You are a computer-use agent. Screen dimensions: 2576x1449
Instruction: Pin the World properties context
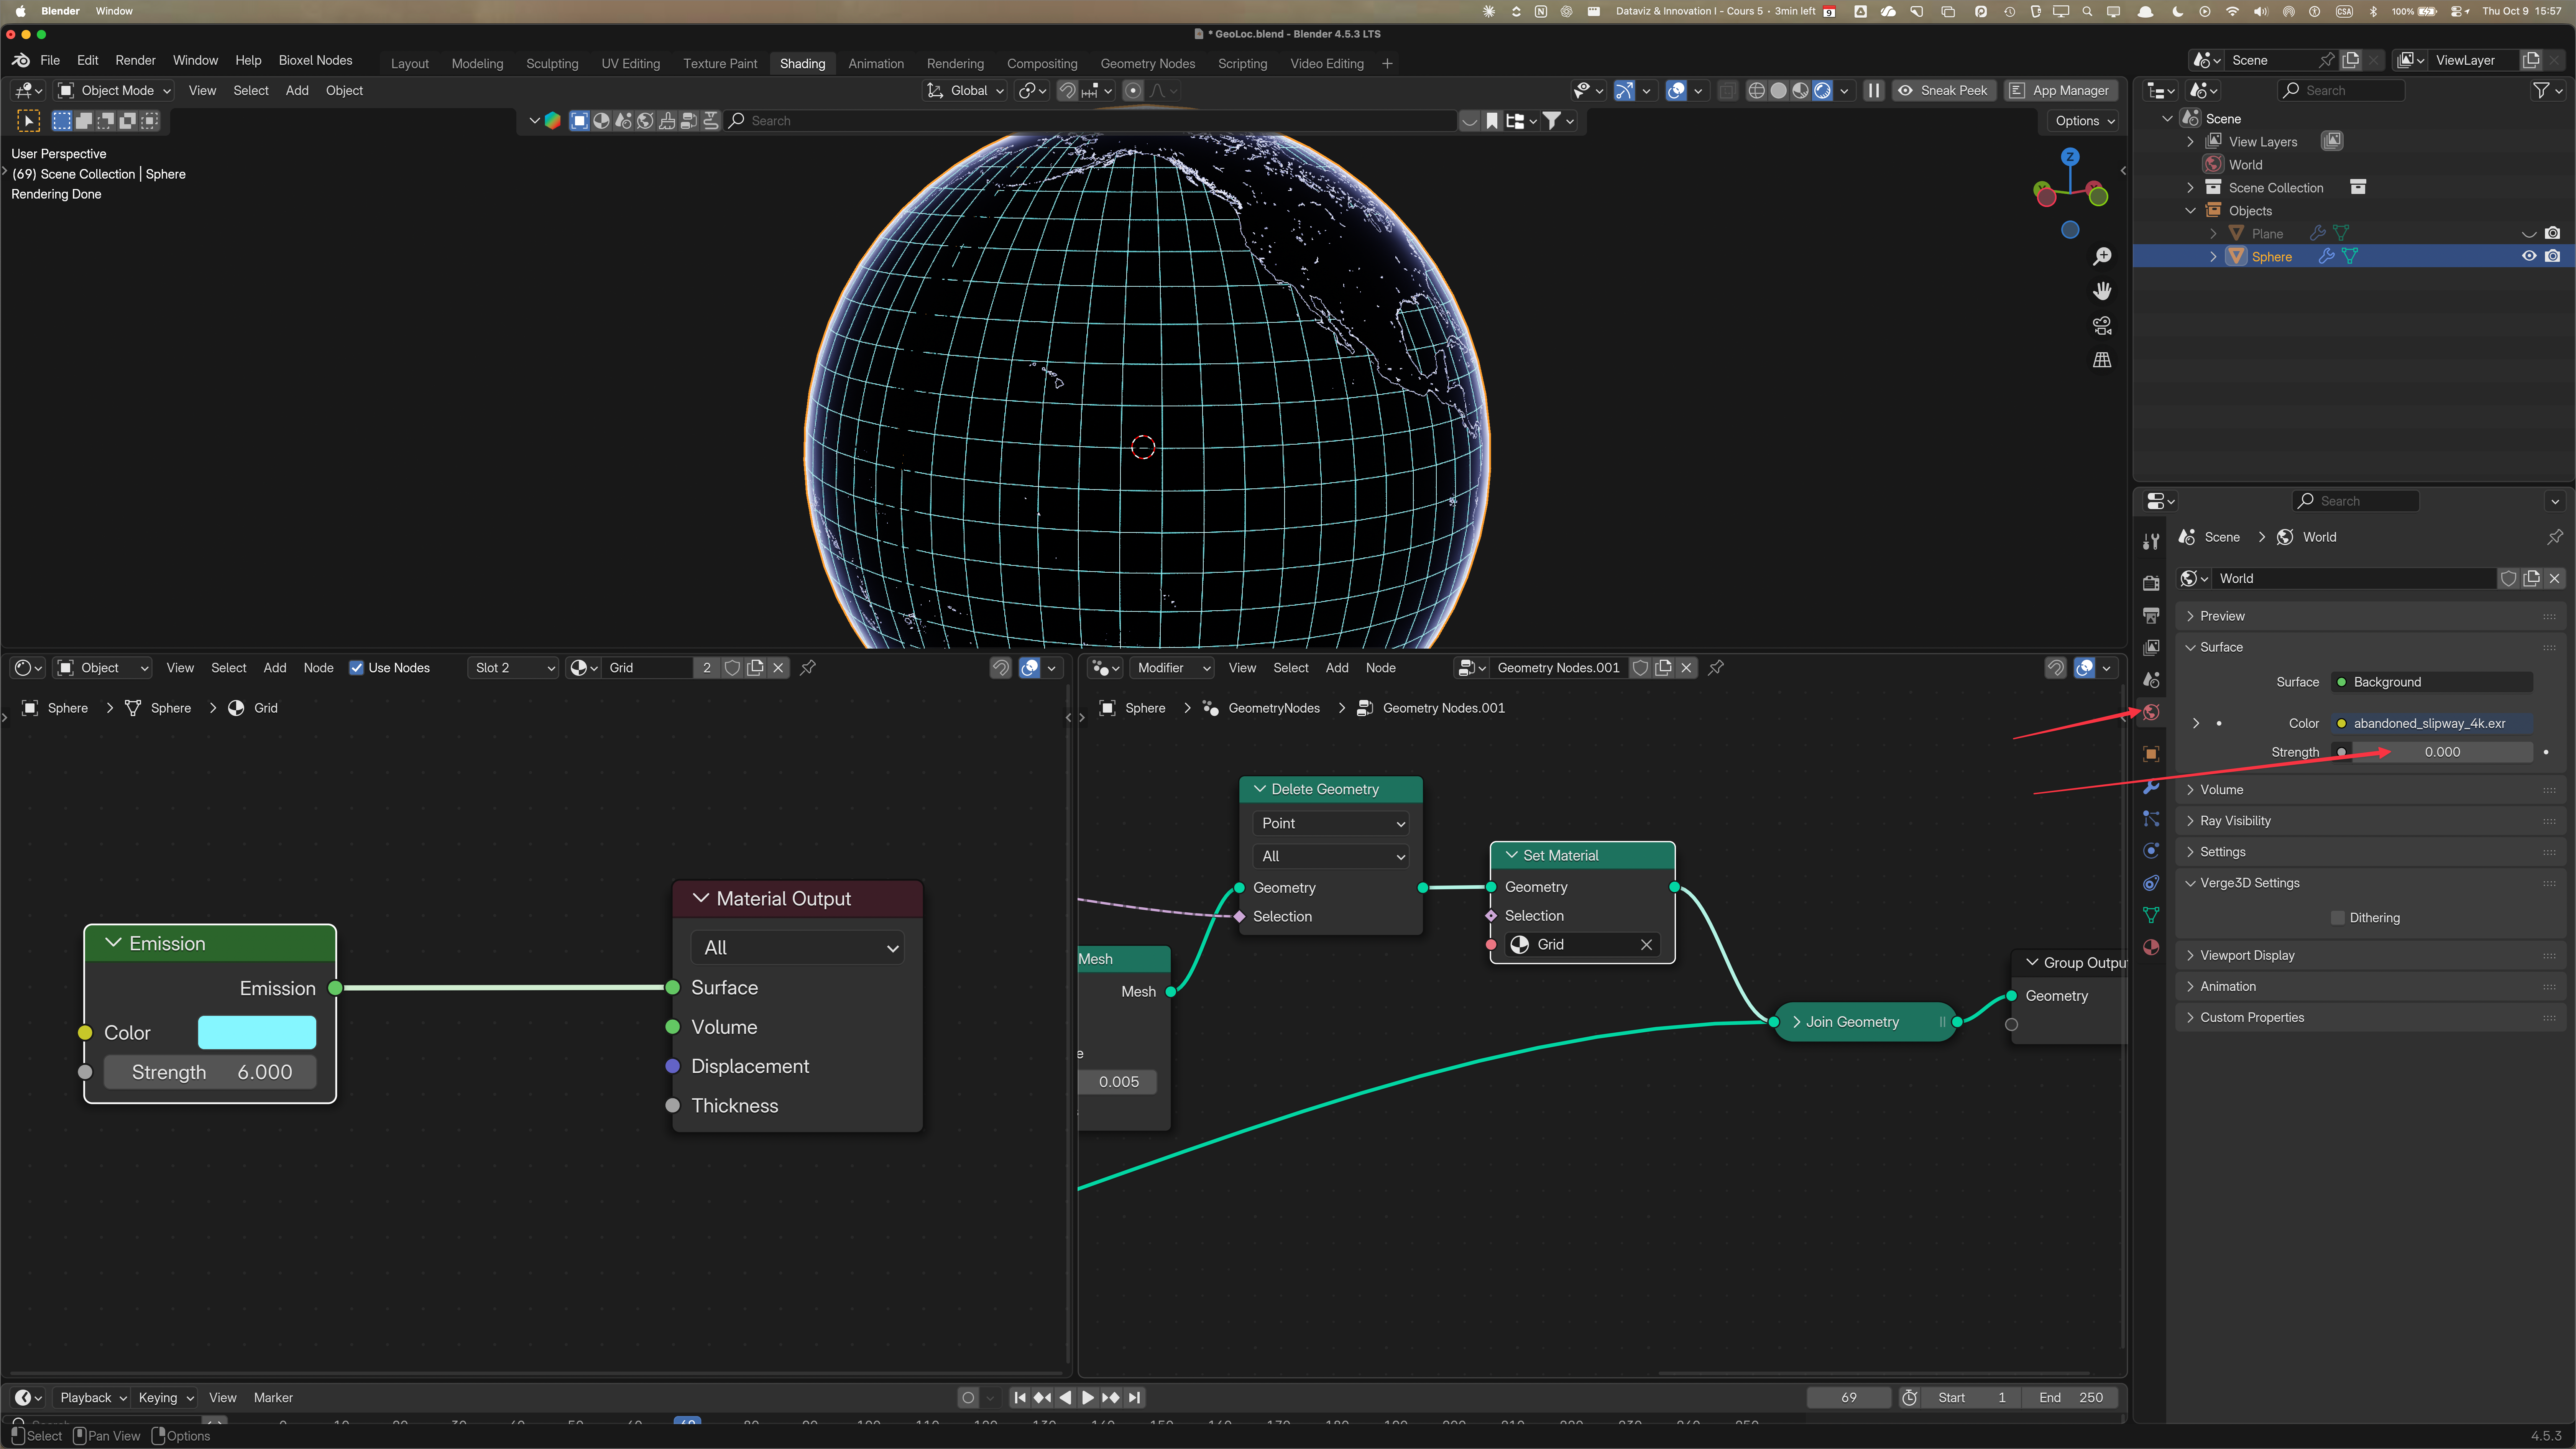click(2555, 537)
